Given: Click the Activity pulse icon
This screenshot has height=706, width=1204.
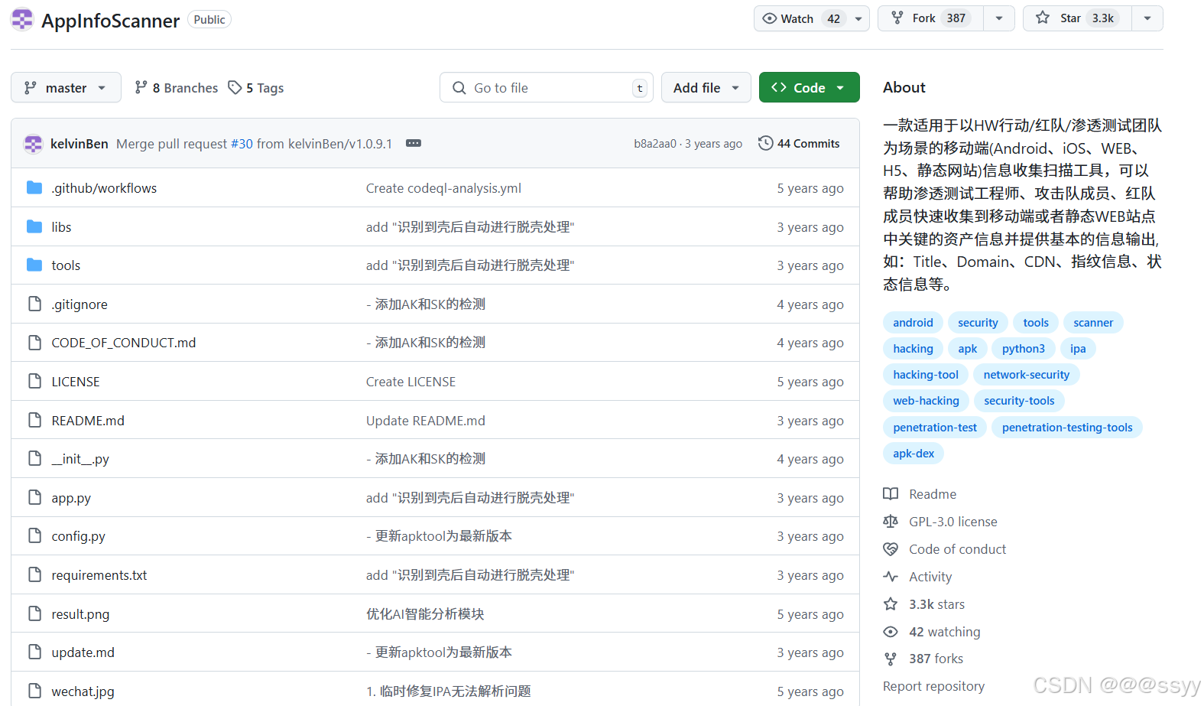Looking at the screenshot, I should [x=891, y=577].
